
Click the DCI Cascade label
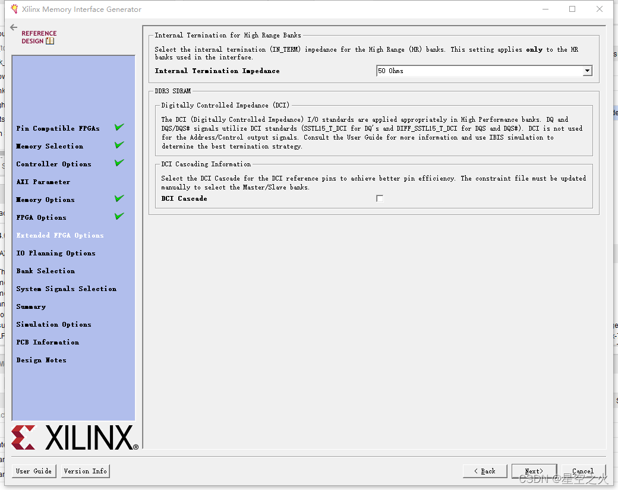(x=184, y=198)
